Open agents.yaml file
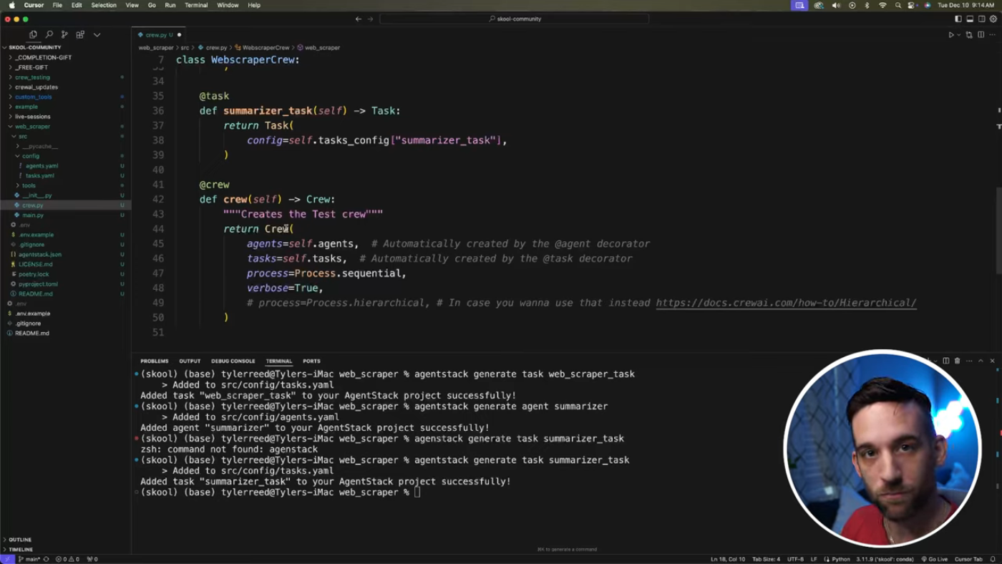Viewport: 1002px width, 564px height. click(x=42, y=166)
